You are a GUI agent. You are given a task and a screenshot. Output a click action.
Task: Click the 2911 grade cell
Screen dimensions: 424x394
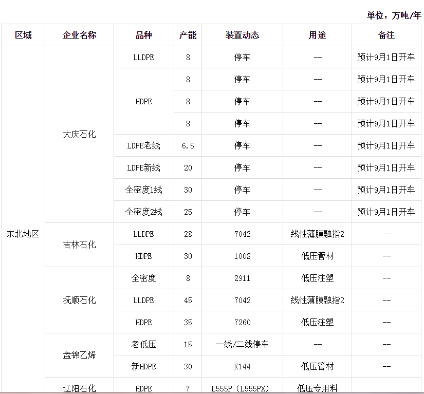(242, 278)
